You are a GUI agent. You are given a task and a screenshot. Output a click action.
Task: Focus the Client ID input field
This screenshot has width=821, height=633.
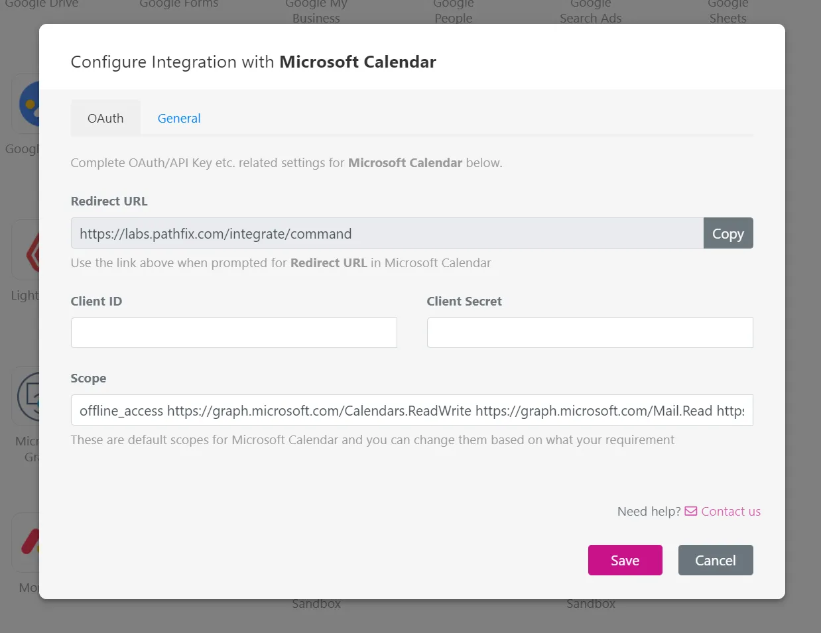tap(234, 333)
